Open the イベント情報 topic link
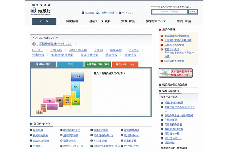228x152 pixels. tap(100, 141)
